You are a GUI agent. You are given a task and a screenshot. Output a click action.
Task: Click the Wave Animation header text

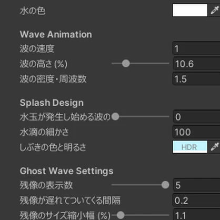56,34
